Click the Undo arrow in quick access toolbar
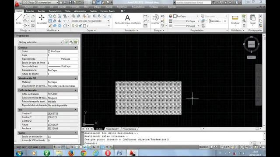The width and height of the screenshot is (280, 157). point(80,2)
